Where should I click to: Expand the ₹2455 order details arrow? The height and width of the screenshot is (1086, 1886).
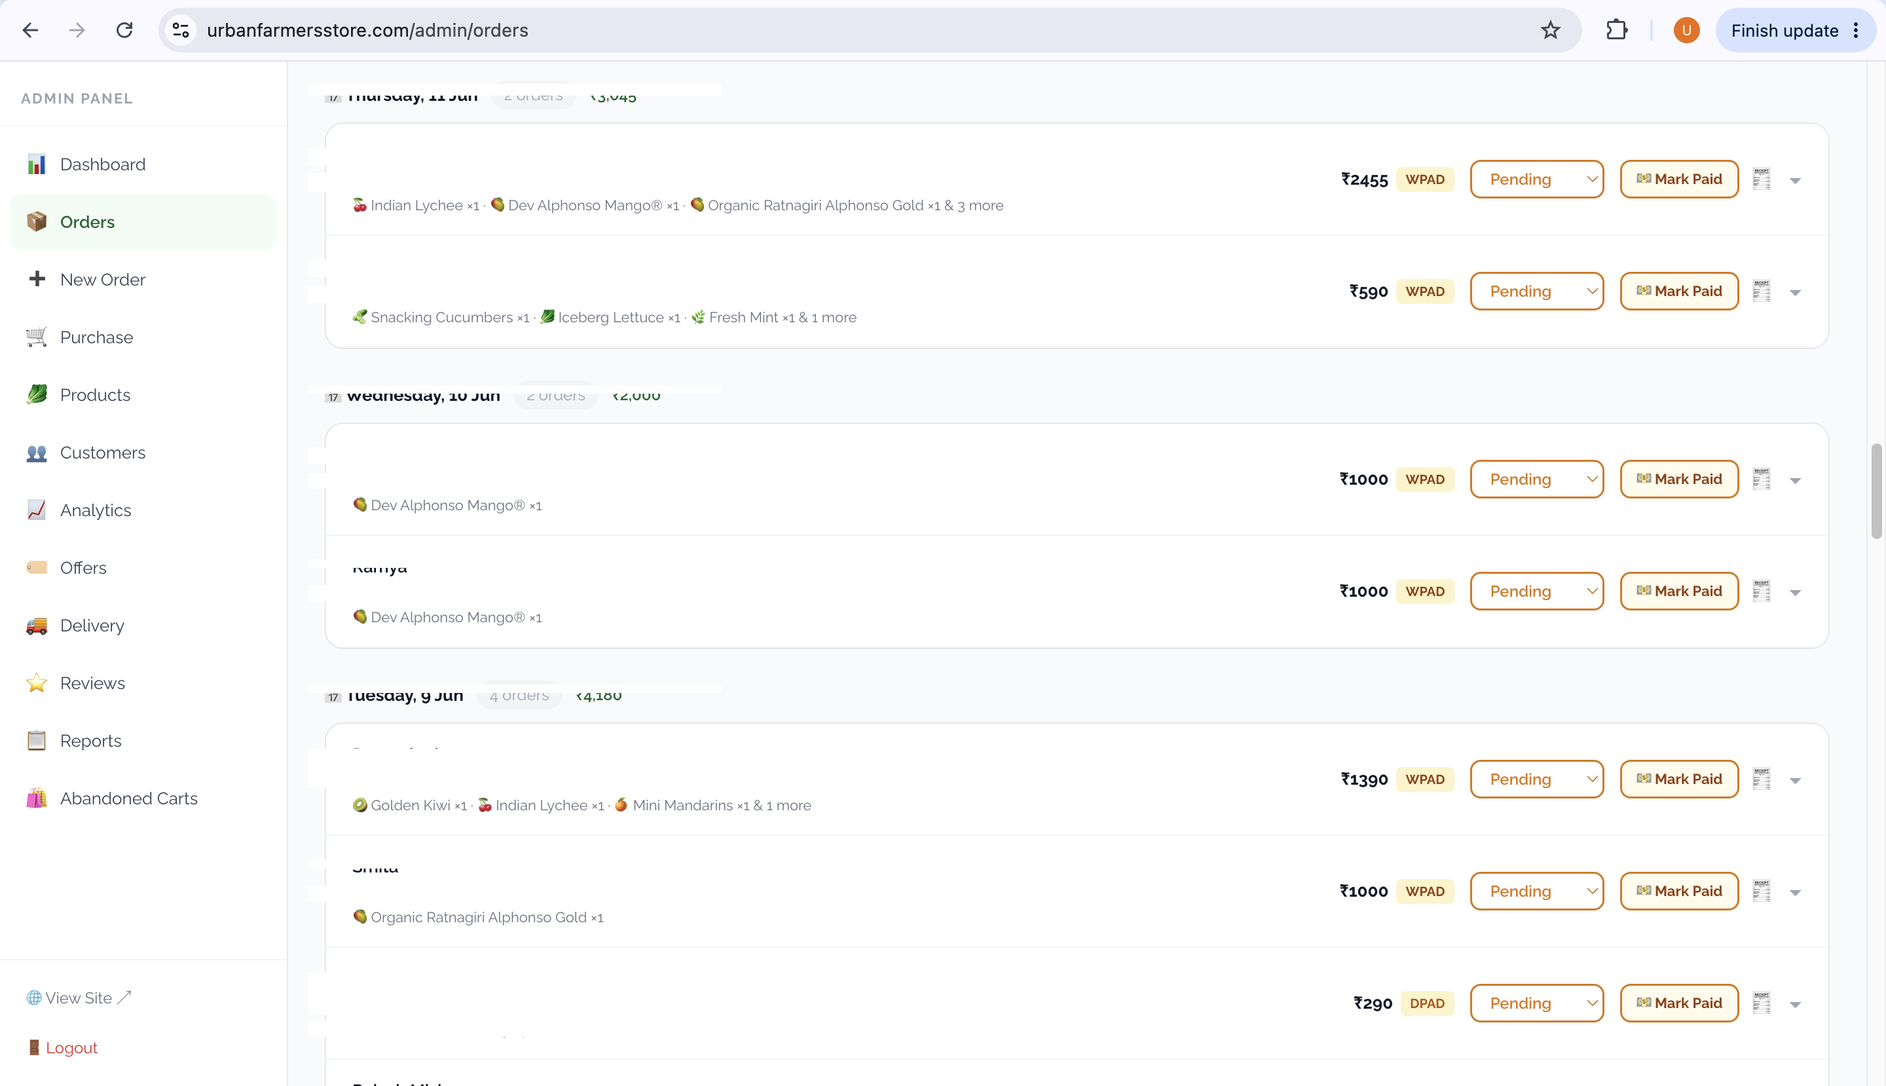click(x=1795, y=181)
